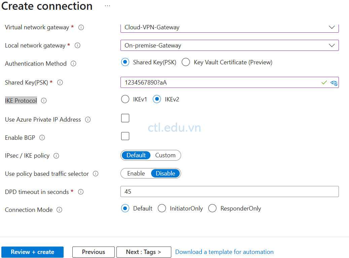Enable policy based traffic selector
This screenshot has height=258, width=349.
pyautogui.click(x=136, y=173)
